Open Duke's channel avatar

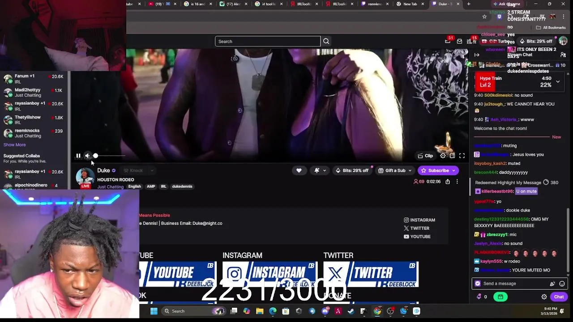[85, 178]
